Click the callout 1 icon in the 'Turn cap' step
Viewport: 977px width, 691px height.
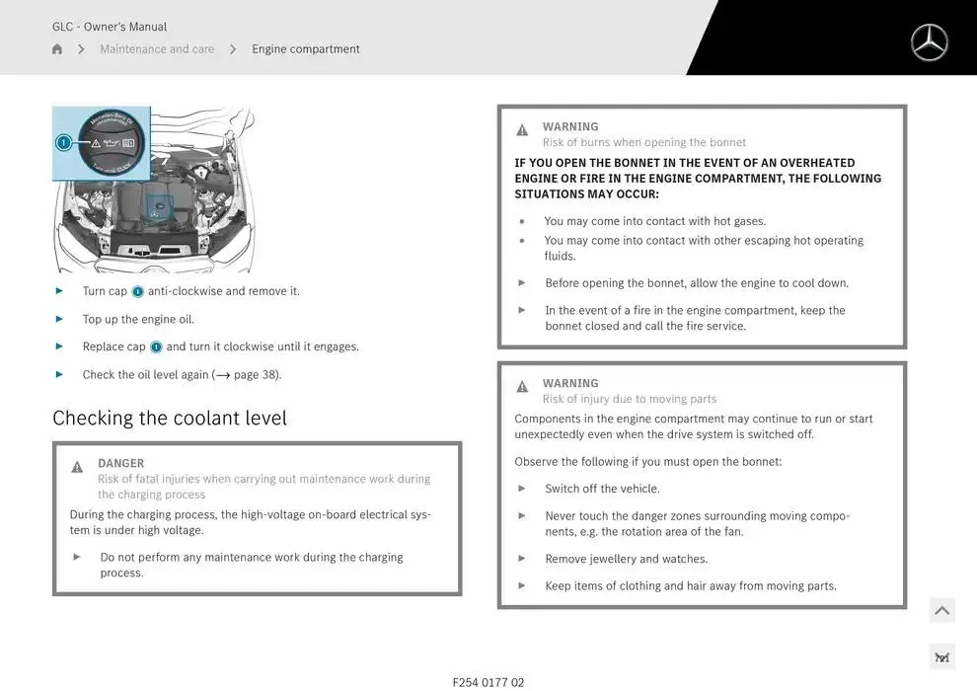137,292
